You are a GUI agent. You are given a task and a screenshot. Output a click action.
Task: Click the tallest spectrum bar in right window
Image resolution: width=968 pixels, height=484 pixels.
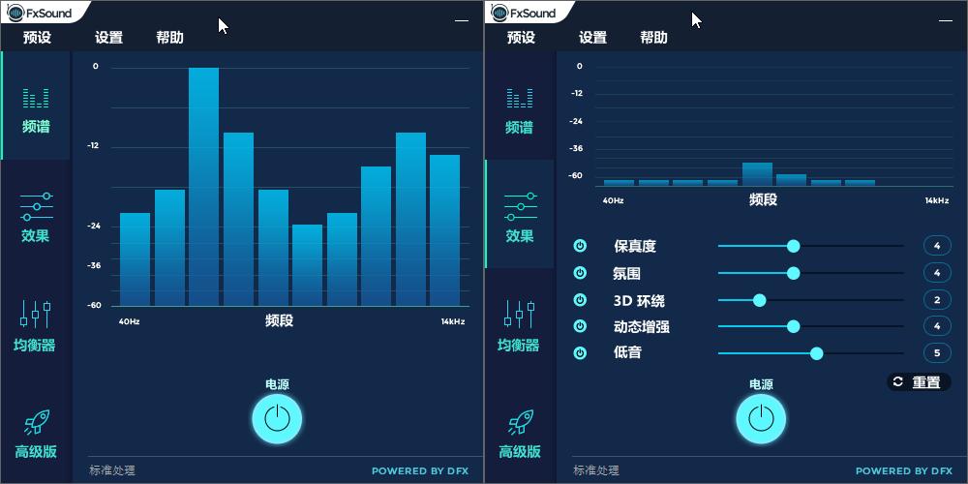click(x=757, y=174)
